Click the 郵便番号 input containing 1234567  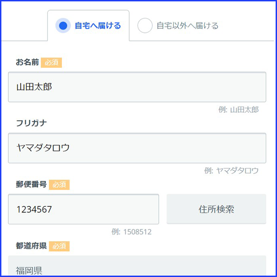click(x=84, y=209)
